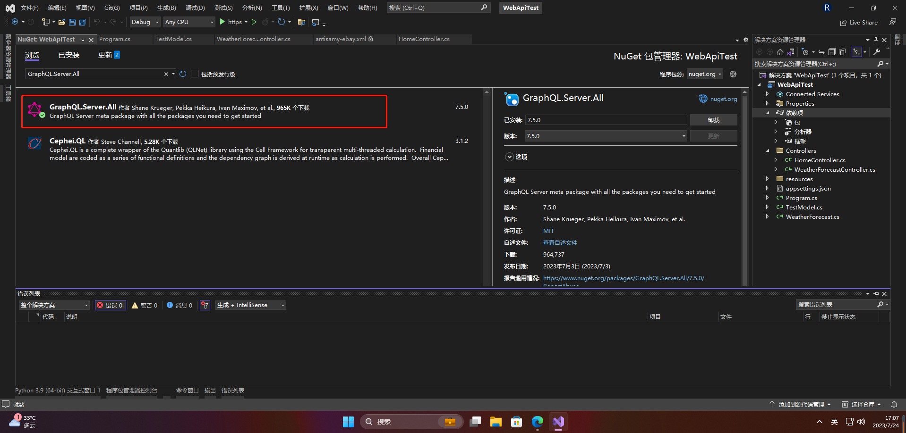Open Solution Explorer properties wrench icon
Viewport: 906px width, 433px height.
(x=877, y=52)
